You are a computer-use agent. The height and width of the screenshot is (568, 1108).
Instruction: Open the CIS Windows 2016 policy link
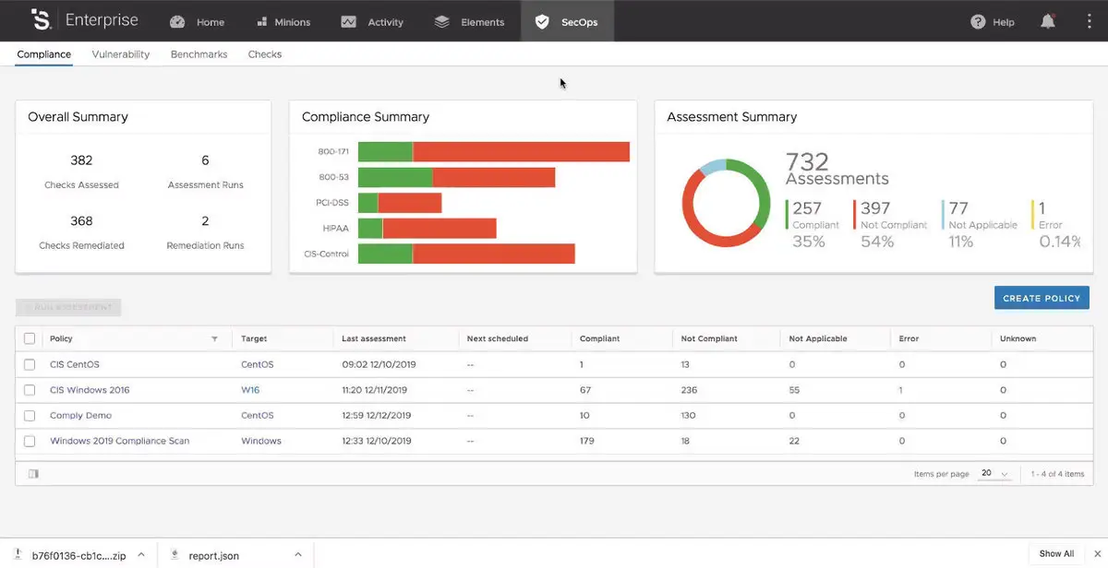(x=90, y=390)
